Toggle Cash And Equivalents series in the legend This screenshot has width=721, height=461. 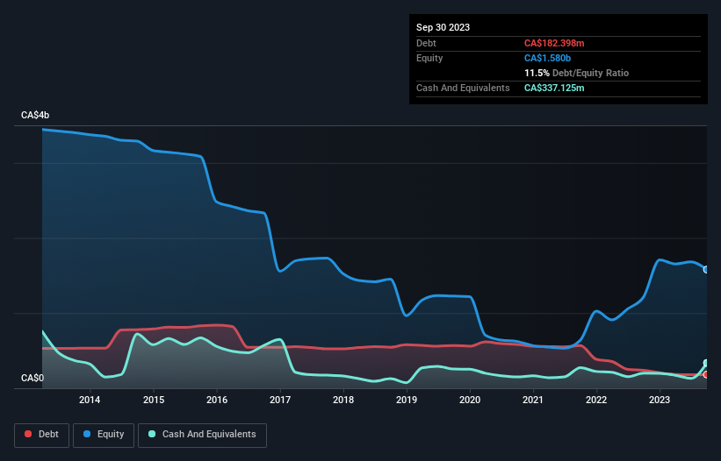[x=202, y=435]
